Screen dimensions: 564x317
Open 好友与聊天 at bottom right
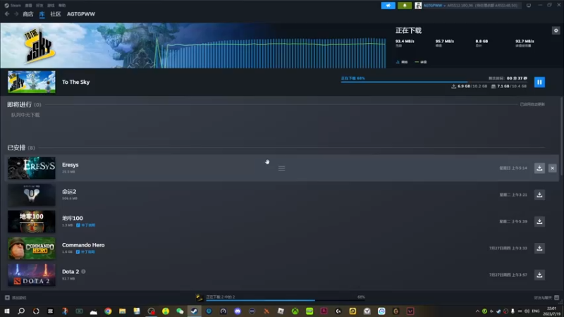(546, 297)
